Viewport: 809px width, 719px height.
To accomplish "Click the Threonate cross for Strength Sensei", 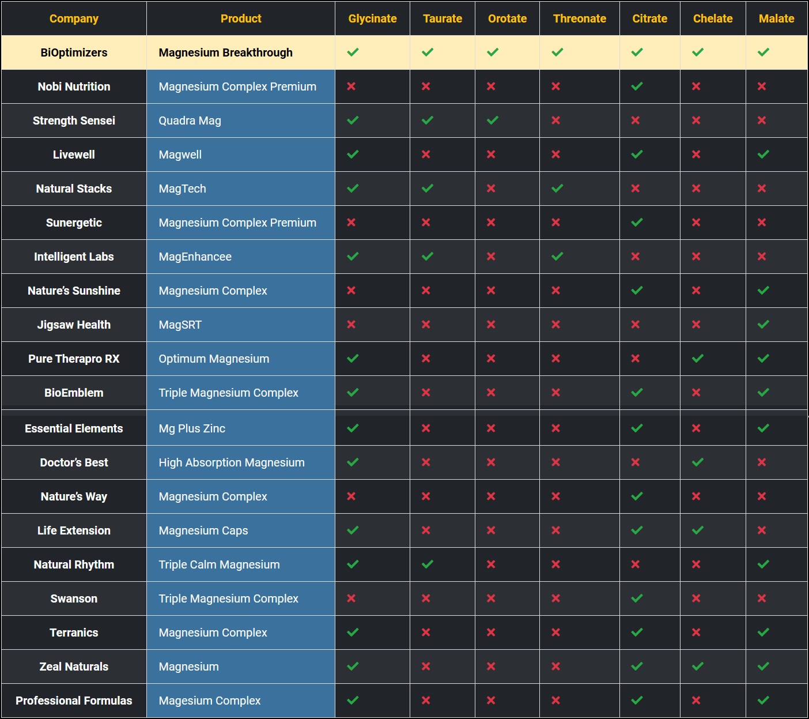I will 555,121.
